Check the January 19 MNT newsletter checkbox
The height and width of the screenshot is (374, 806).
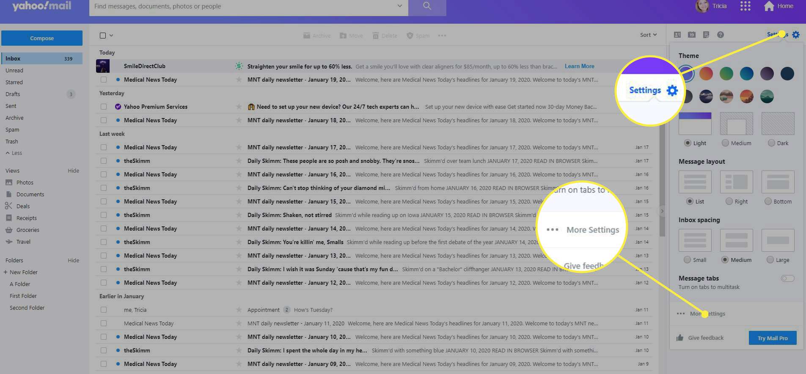click(104, 80)
